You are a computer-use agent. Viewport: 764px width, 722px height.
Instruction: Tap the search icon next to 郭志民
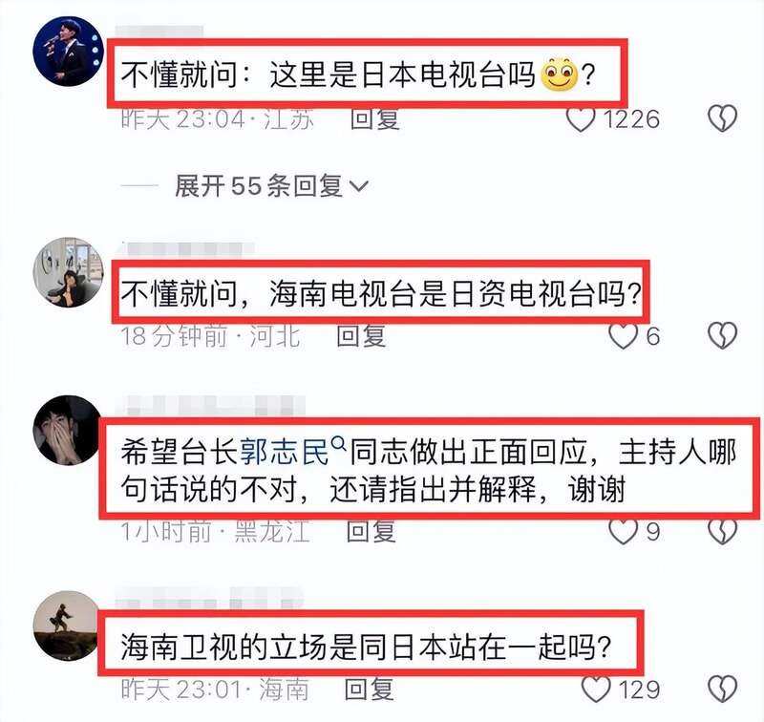click(x=339, y=444)
